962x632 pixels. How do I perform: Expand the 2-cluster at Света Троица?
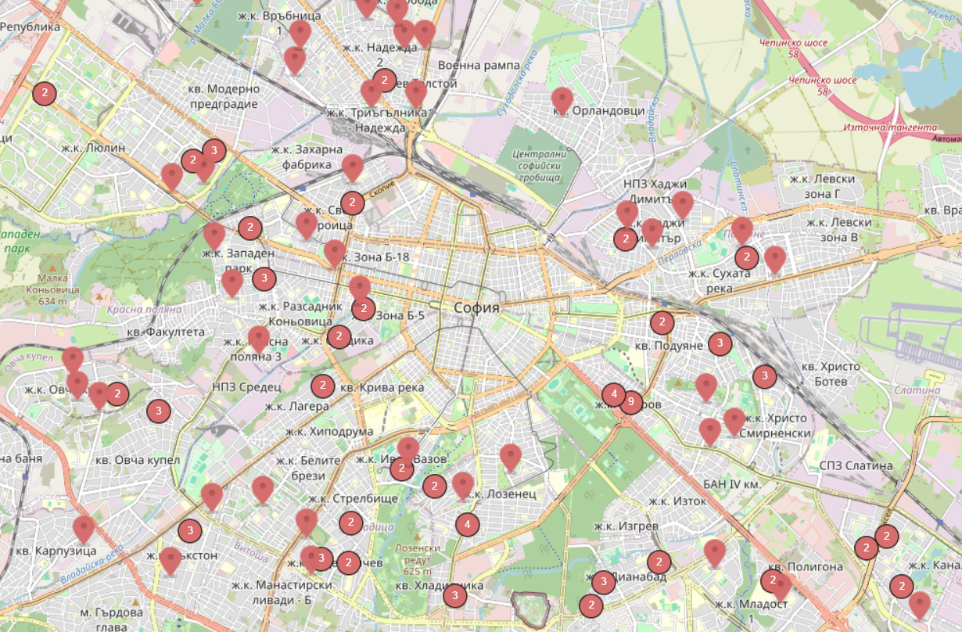352,203
